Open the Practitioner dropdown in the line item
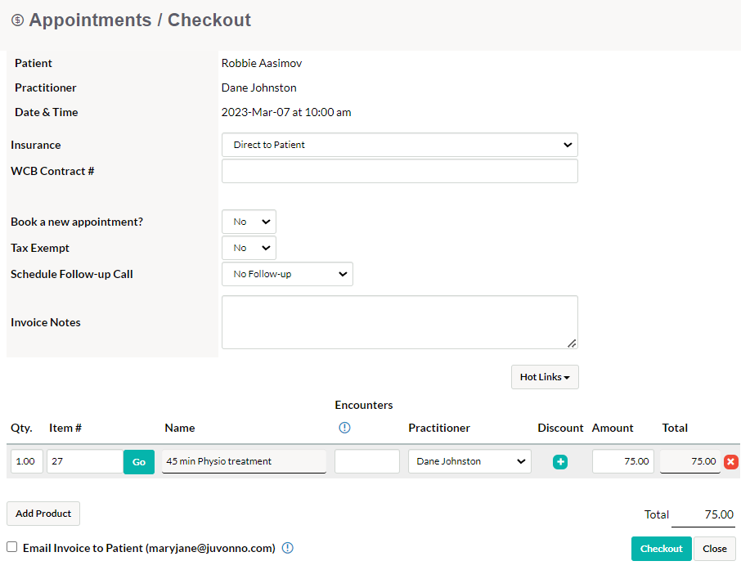The height and width of the screenshot is (570, 741). coord(469,461)
